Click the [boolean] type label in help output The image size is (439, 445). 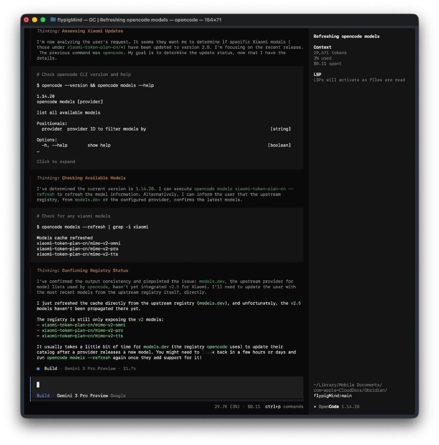click(x=279, y=145)
